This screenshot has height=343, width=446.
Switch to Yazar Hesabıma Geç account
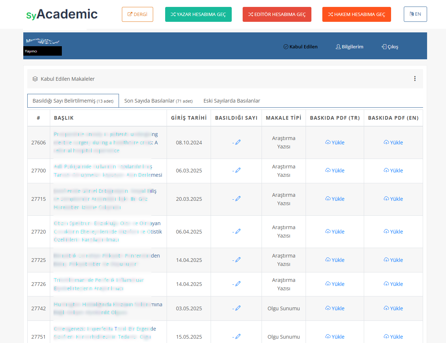click(x=198, y=15)
